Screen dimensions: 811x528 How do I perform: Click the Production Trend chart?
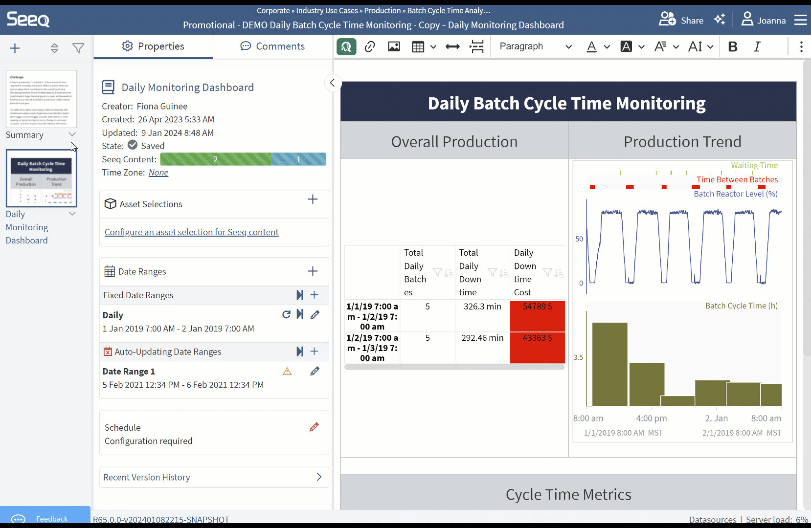point(682,301)
